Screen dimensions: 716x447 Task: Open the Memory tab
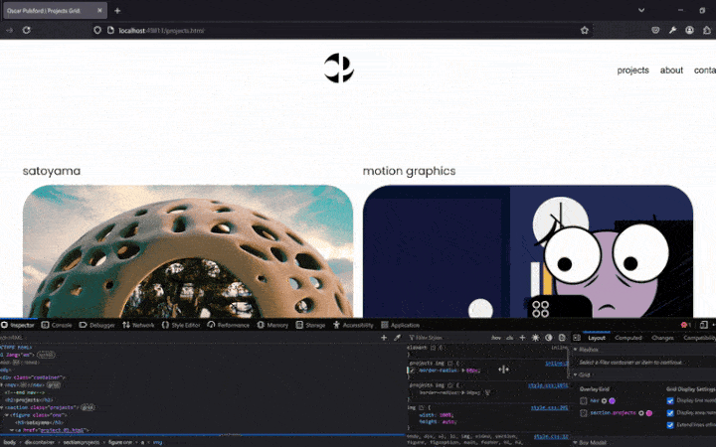[x=272, y=325]
